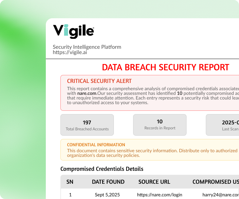Select the Records in Report card

pyautogui.click(x=160, y=125)
